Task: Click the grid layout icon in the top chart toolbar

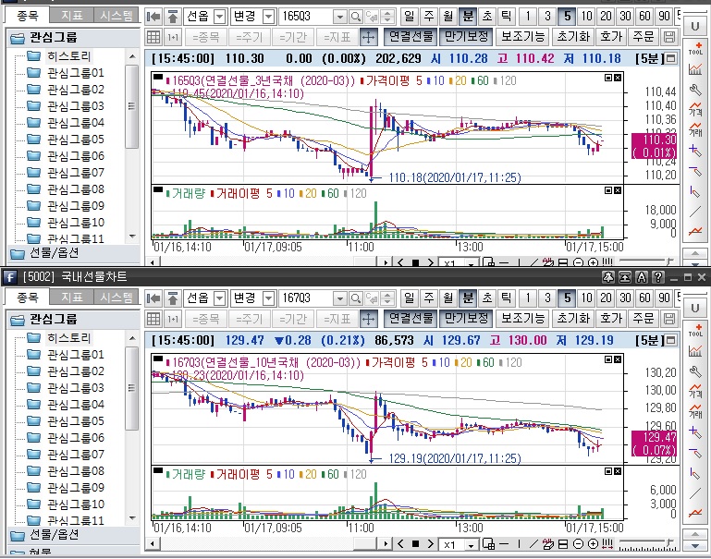Action: click(154, 37)
